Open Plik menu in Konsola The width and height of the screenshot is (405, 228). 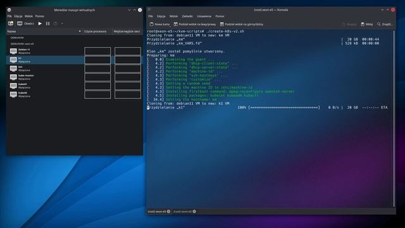(151, 16)
